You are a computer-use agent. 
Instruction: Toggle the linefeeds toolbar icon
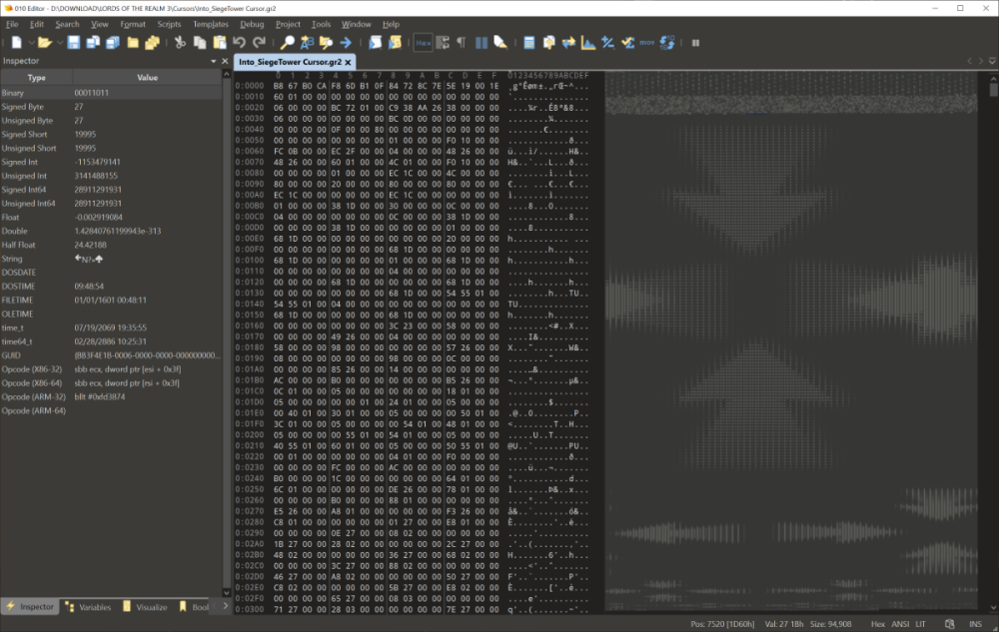point(443,43)
